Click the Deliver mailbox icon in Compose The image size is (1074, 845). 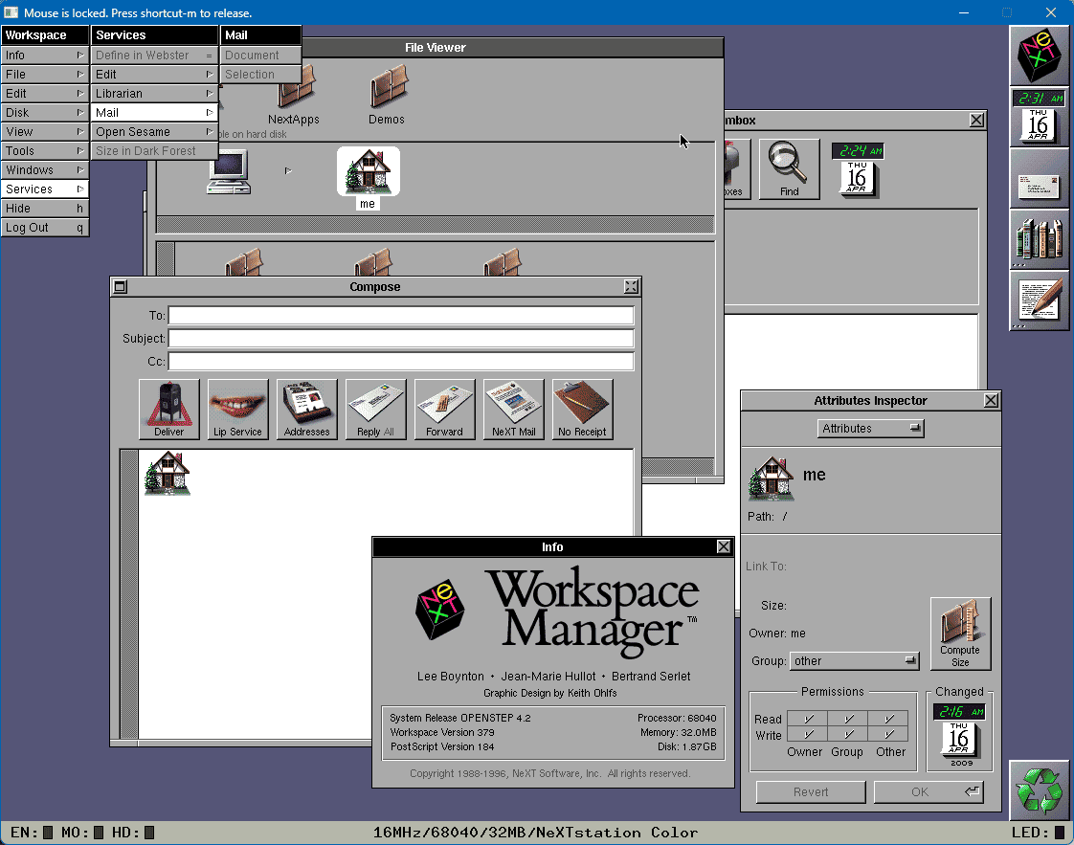(x=169, y=409)
